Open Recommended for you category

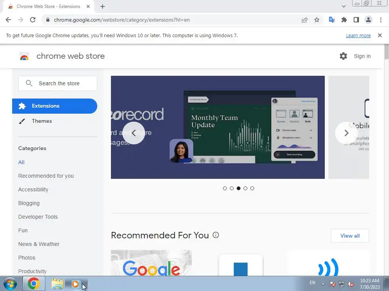[46, 176]
